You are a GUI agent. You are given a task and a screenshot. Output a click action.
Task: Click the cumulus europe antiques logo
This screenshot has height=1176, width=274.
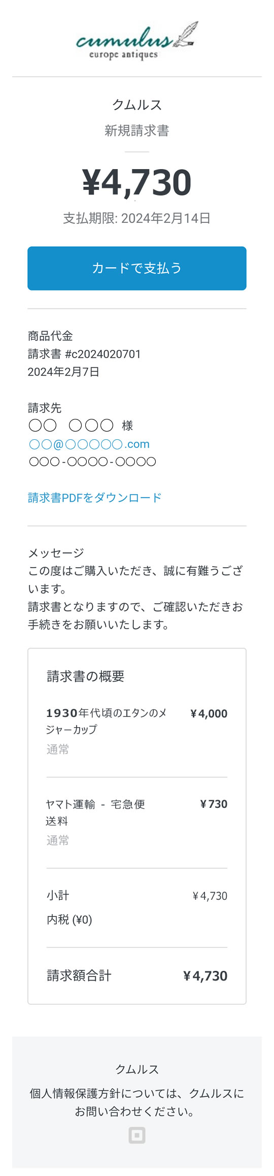[x=137, y=42]
